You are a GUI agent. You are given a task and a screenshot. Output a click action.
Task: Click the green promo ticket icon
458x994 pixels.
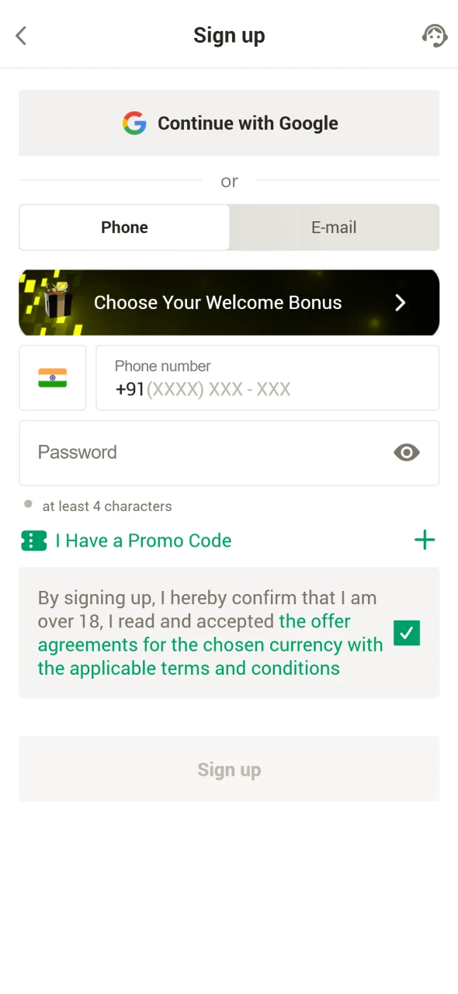34,541
